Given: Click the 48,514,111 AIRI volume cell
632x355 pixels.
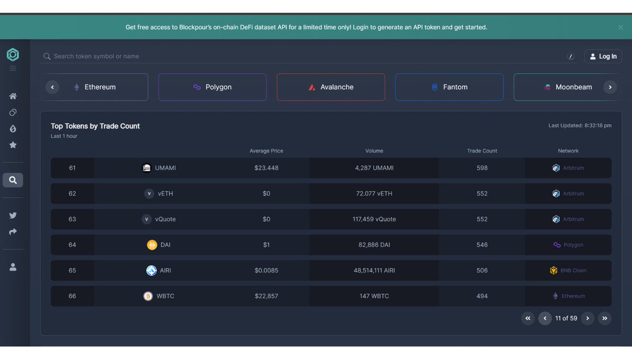Looking at the screenshot, I should tap(374, 270).
